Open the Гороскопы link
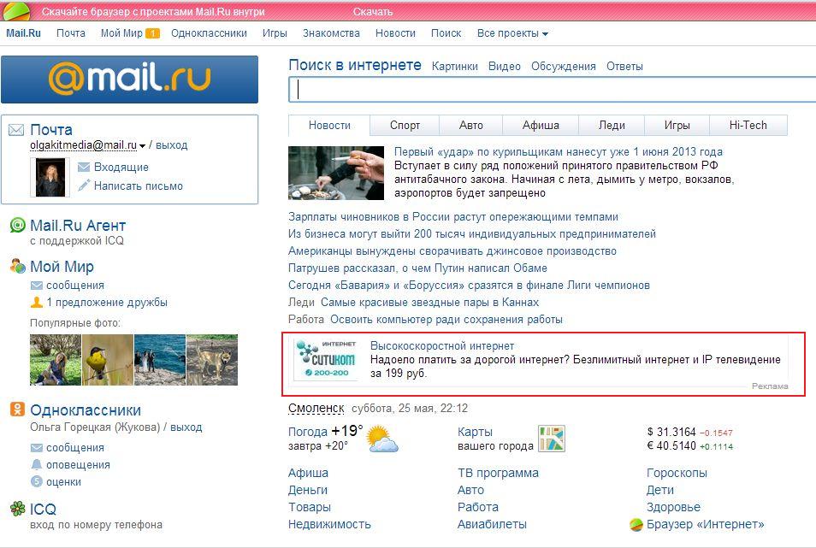816x548 pixels. pyautogui.click(x=677, y=473)
